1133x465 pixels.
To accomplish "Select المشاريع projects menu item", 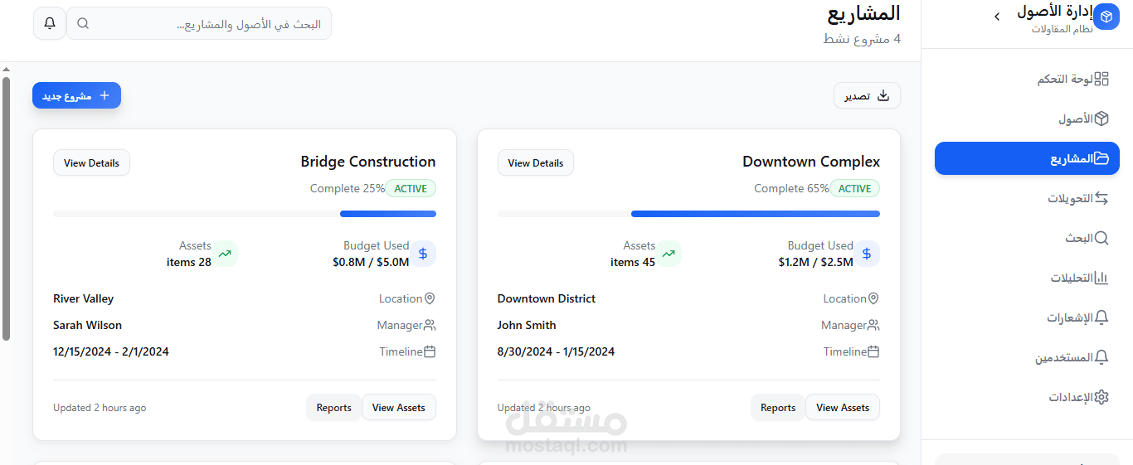I will [x=1027, y=158].
